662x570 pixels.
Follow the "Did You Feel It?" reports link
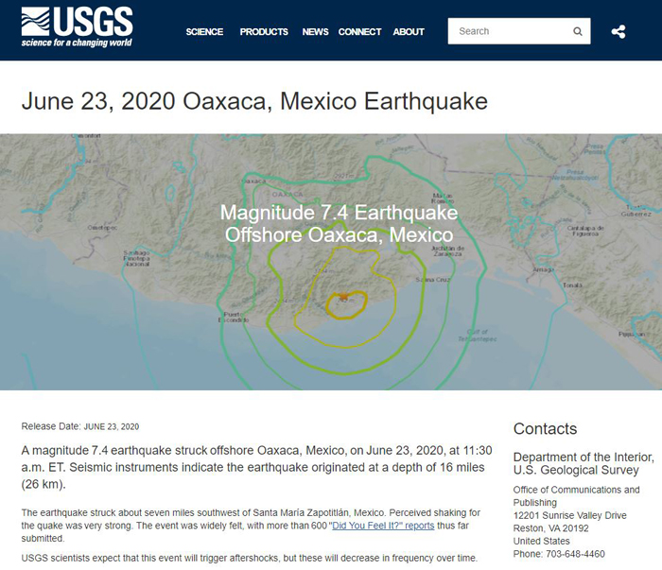click(x=383, y=526)
